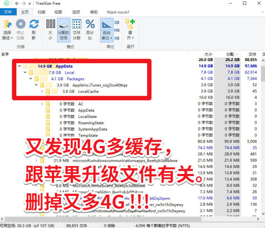Screen dimensions: 265x228
Task: Click the forward arrow in the title bar
Action: [24, 3]
